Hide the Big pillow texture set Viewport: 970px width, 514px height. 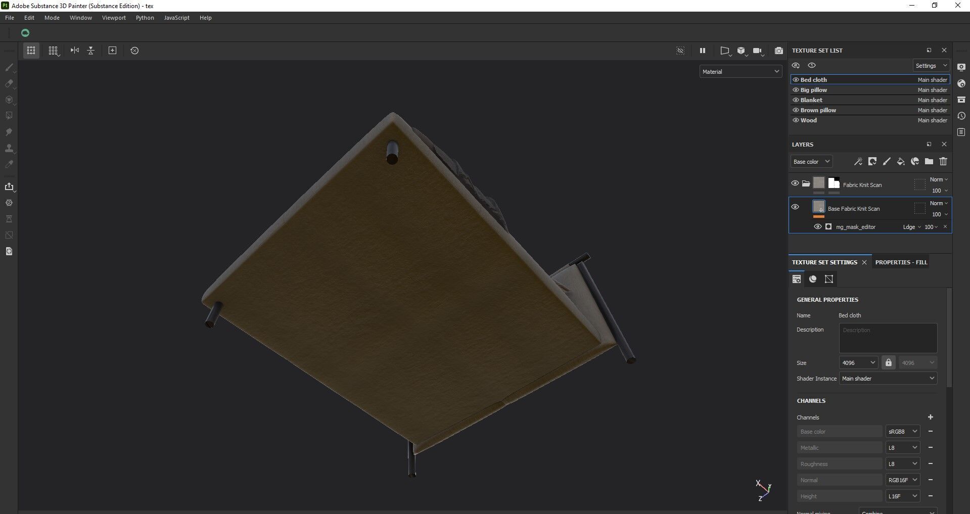point(796,90)
